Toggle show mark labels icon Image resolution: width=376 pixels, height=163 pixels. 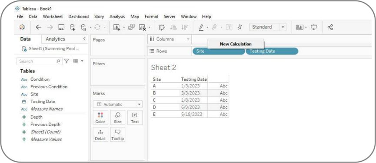pos(229,27)
